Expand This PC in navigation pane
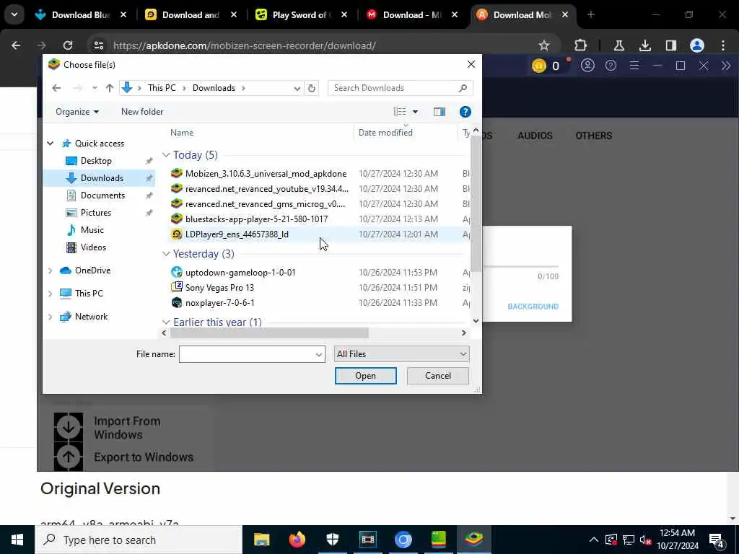 (51, 294)
